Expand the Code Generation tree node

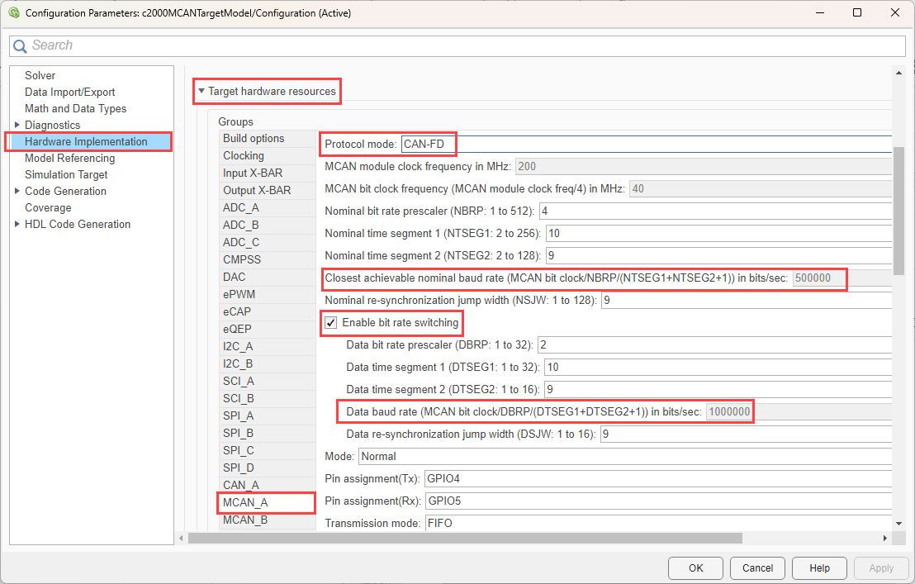point(17,191)
